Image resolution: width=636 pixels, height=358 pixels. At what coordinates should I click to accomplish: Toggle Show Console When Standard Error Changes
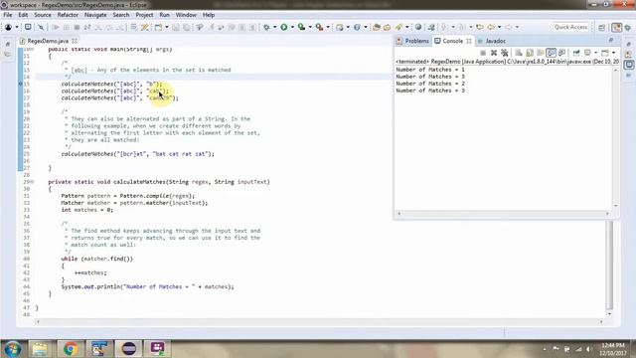click(562, 53)
